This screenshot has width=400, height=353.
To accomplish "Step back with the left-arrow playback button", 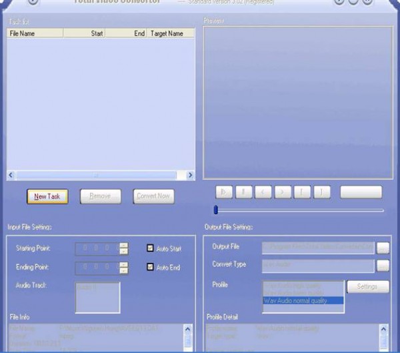I will click(263, 192).
